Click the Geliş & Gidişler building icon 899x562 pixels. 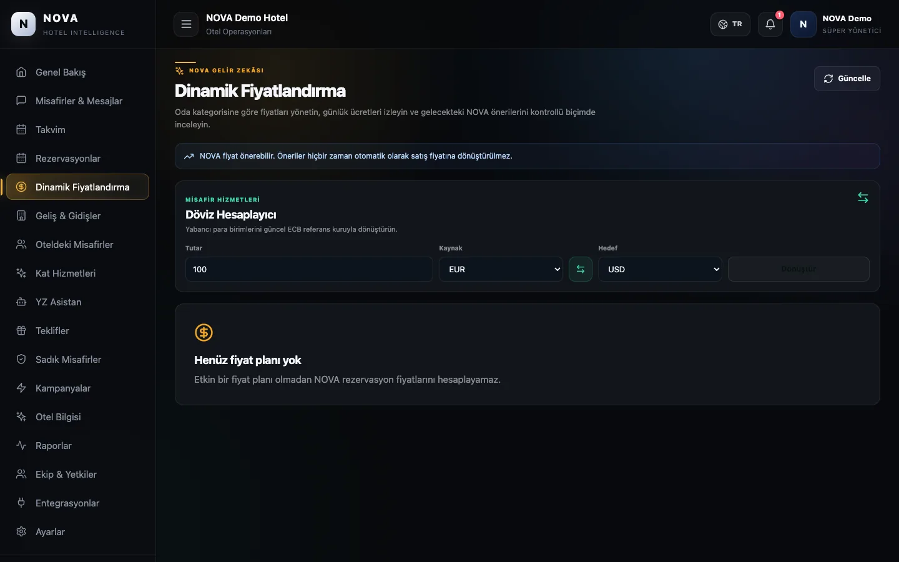[x=21, y=215]
